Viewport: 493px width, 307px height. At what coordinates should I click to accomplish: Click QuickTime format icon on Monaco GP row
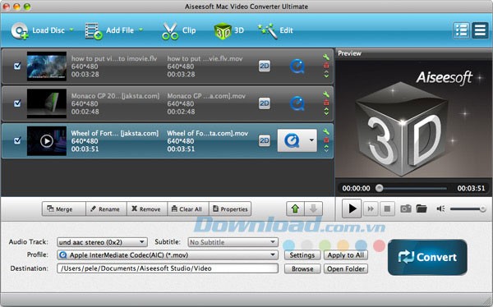coord(297,103)
